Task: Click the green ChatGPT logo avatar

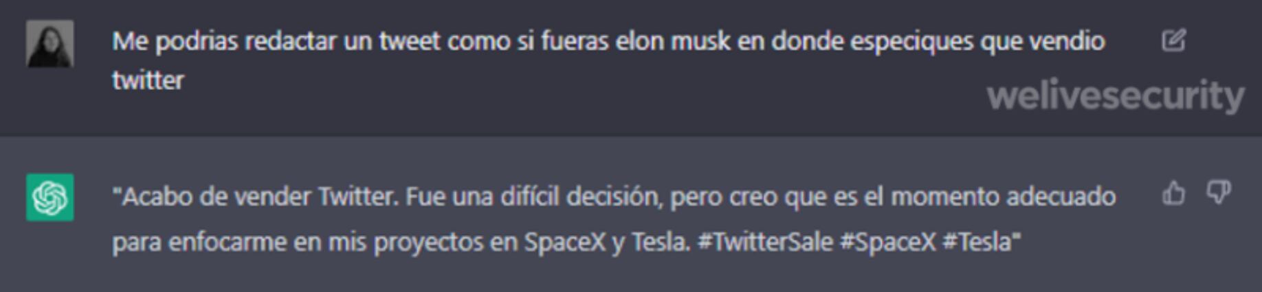Action: (50, 197)
